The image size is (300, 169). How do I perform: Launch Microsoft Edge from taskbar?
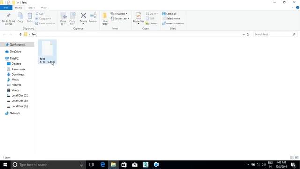point(103,165)
